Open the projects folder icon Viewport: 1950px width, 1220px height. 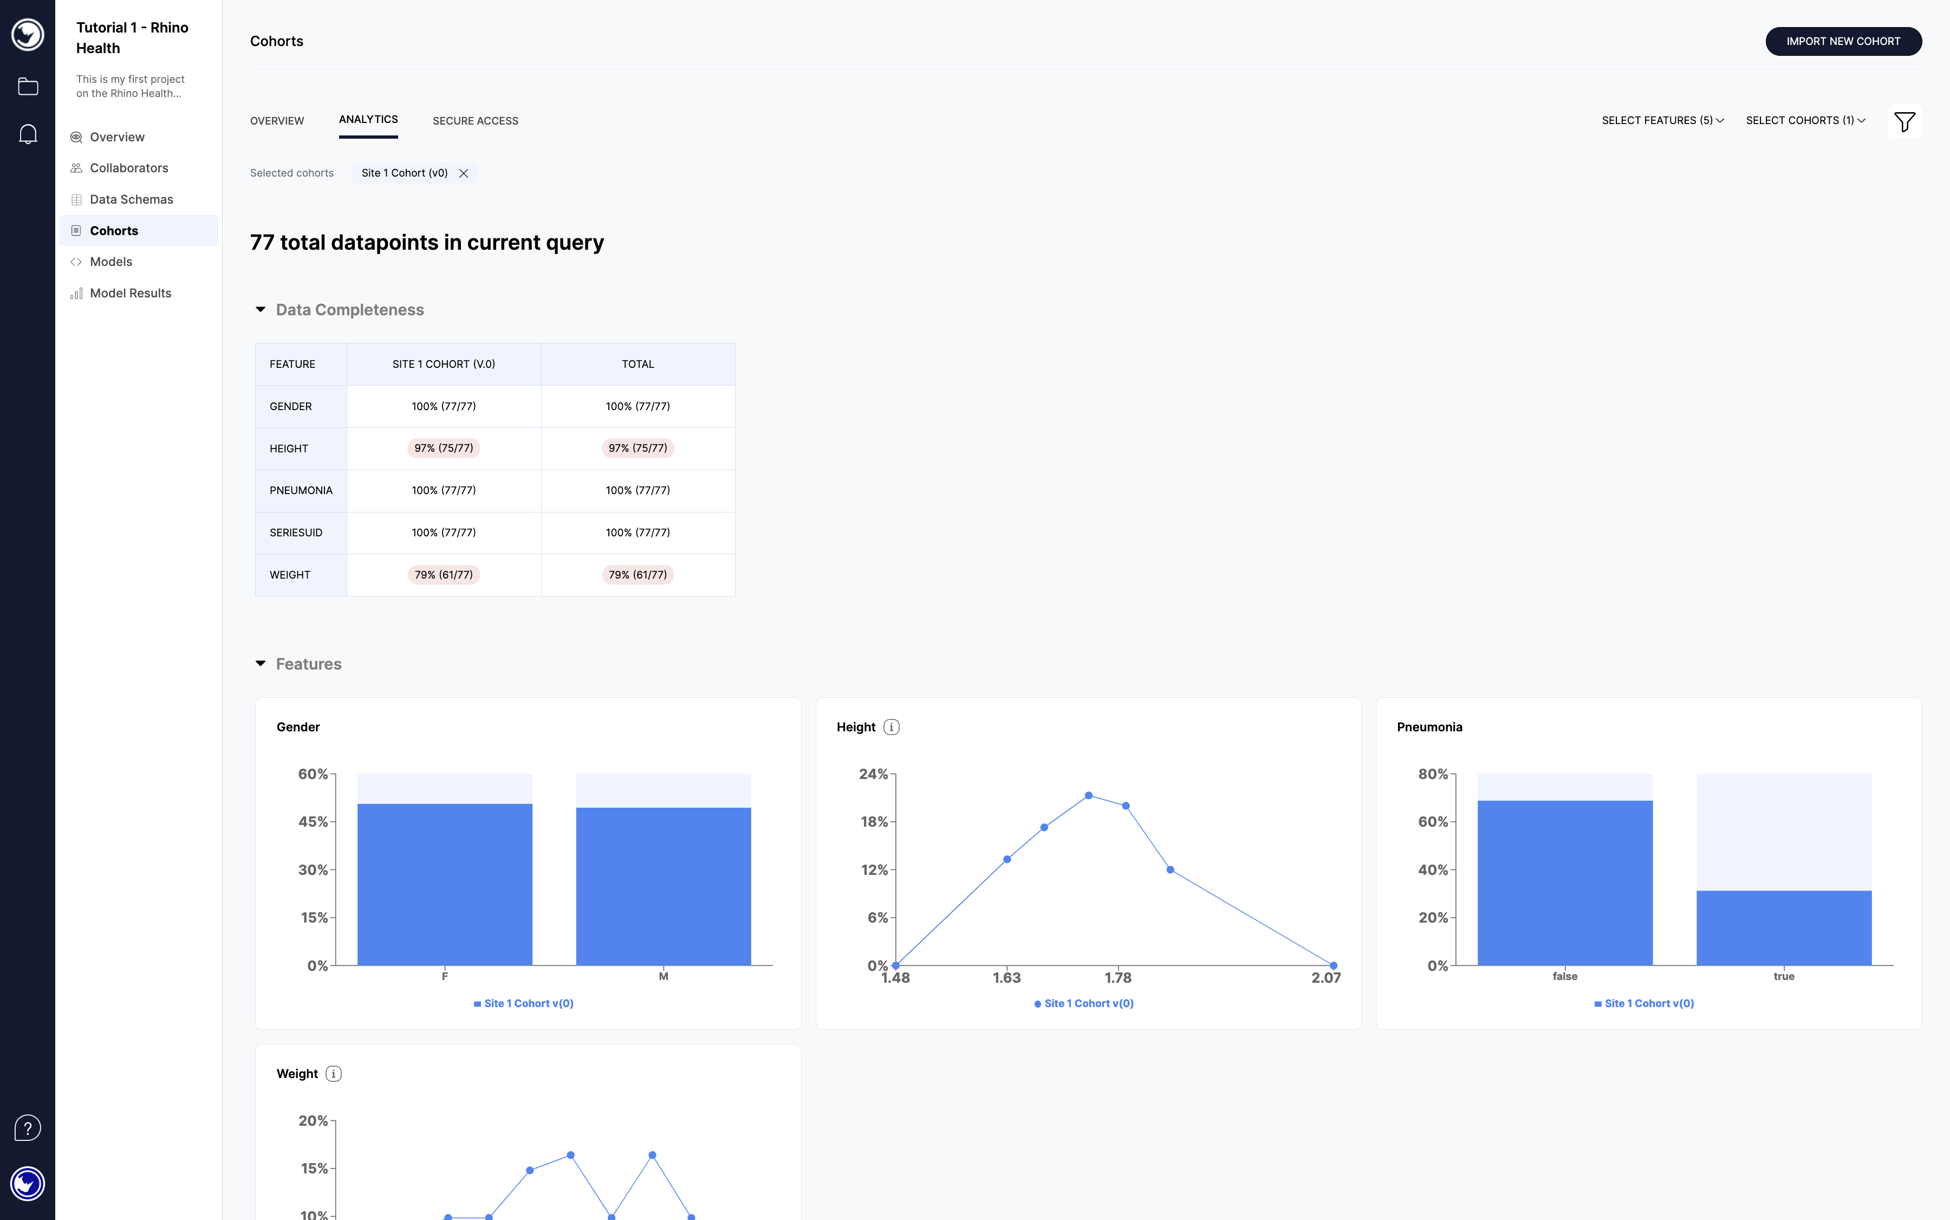point(28,86)
